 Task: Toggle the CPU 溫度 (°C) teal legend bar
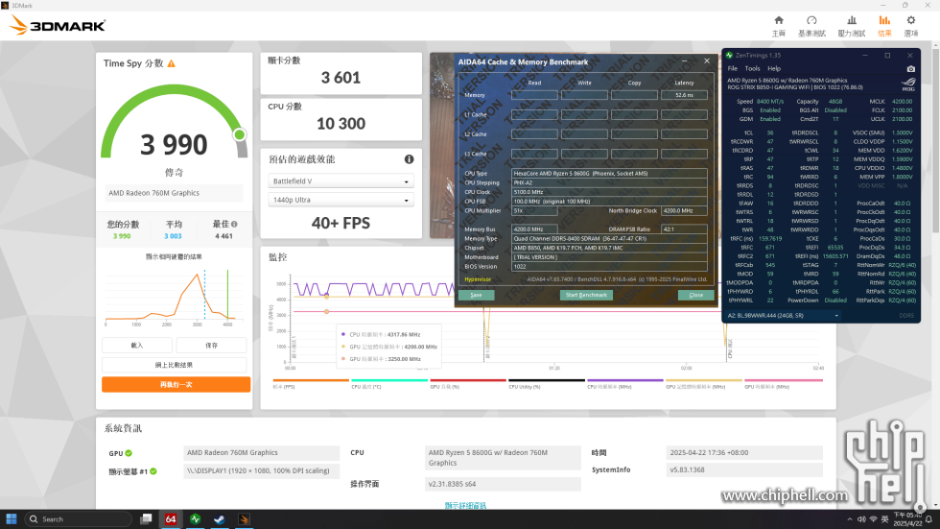coord(389,380)
